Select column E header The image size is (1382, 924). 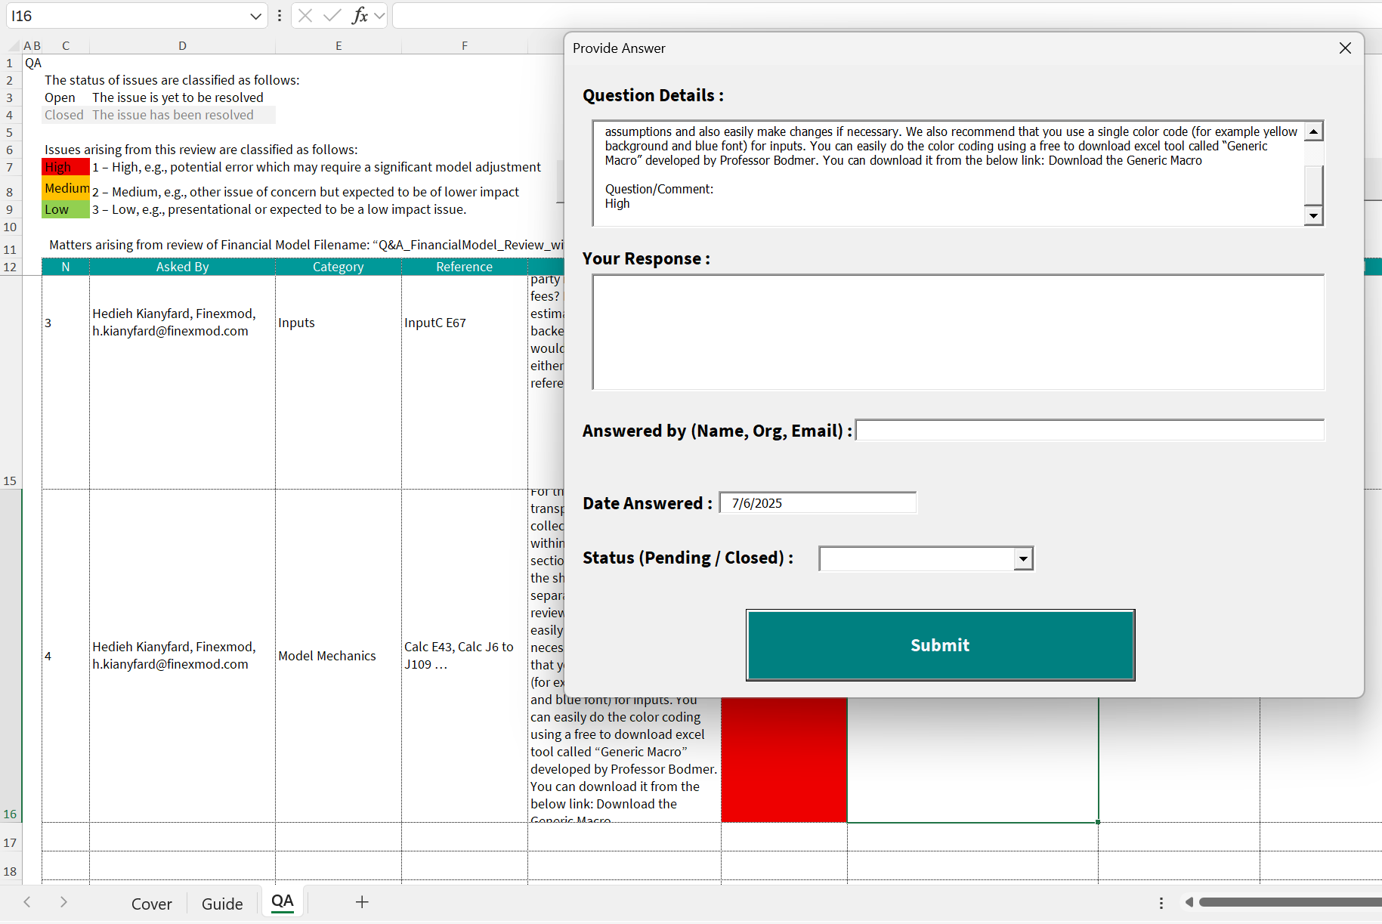[x=339, y=46]
